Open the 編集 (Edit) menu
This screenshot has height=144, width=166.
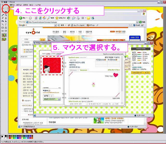[x=12, y=5]
